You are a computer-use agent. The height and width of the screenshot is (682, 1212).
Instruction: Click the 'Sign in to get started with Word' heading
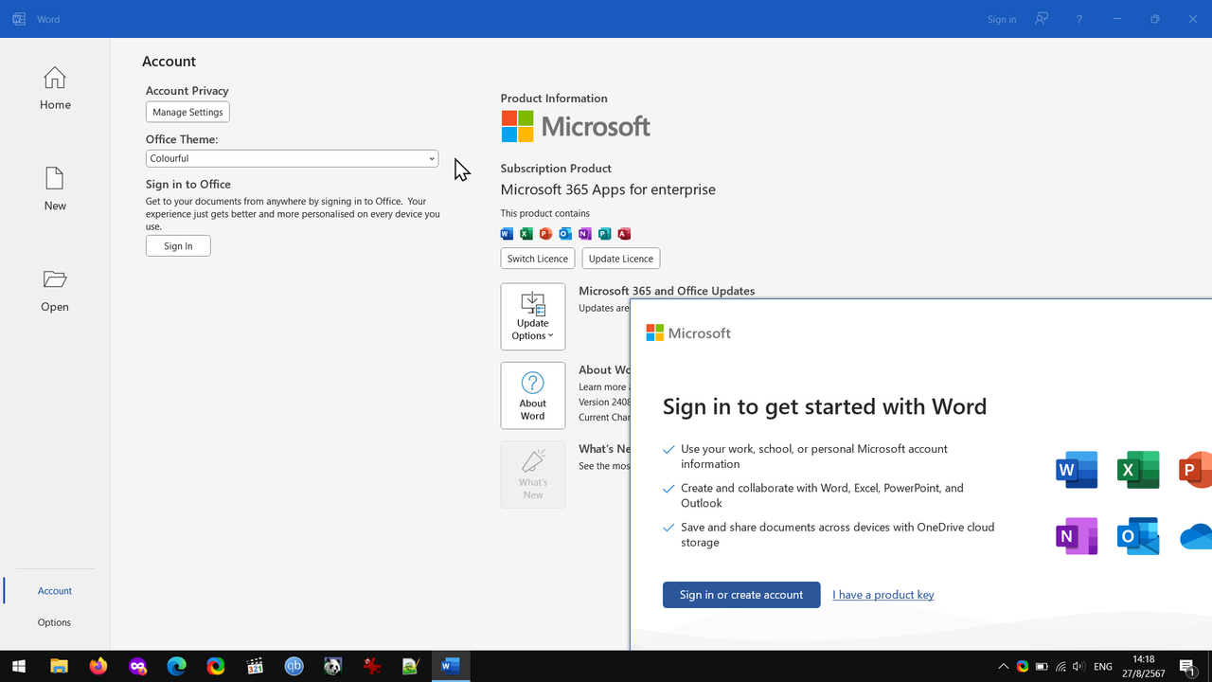825,406
